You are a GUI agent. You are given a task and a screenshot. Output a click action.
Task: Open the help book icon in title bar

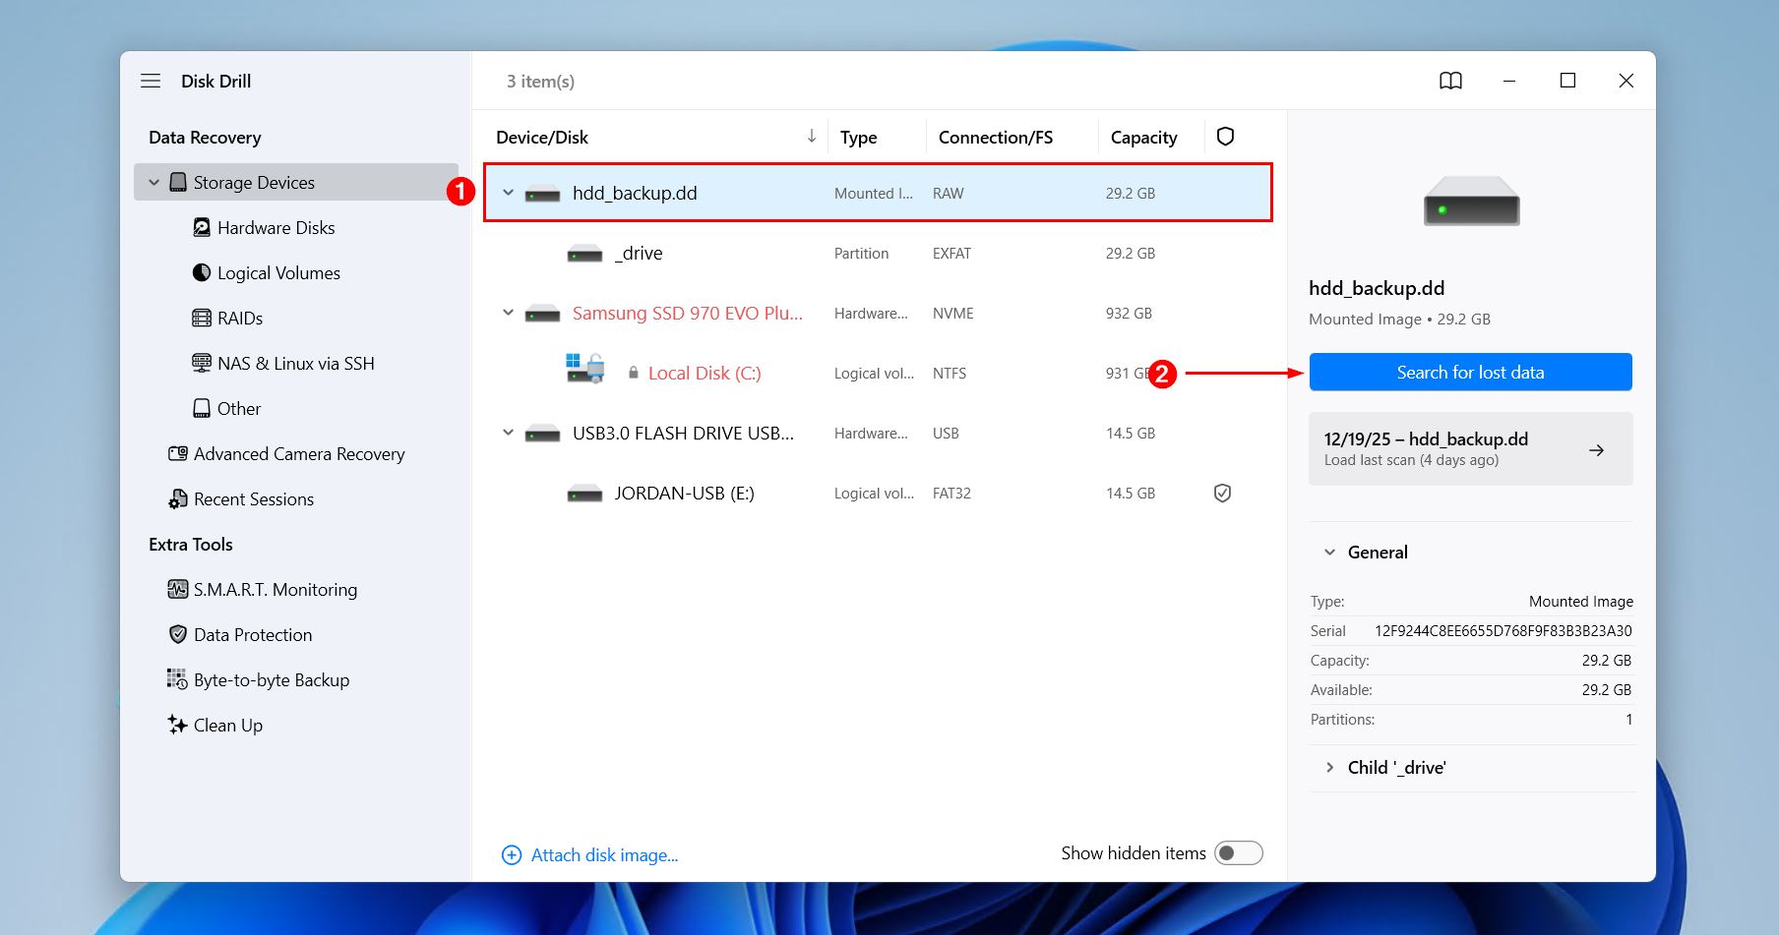pos(1450,81)
